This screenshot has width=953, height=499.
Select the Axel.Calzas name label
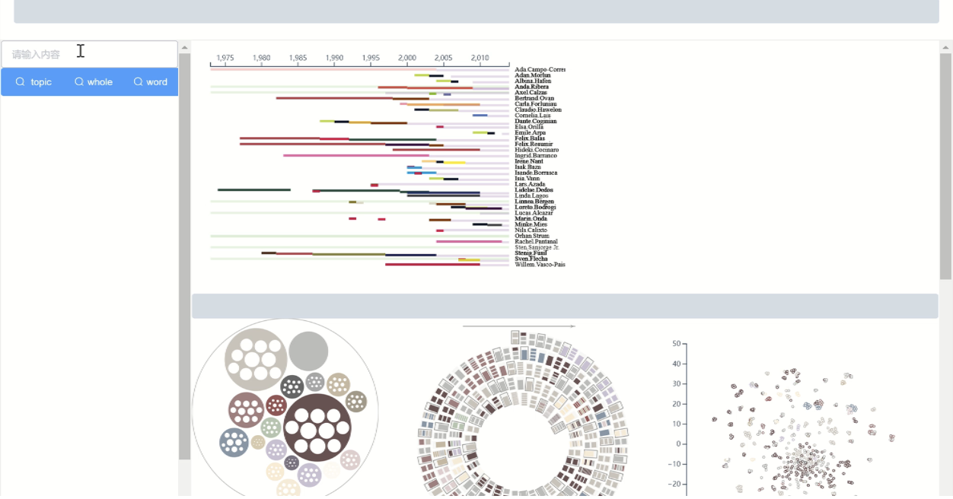(x=531, y=92)
